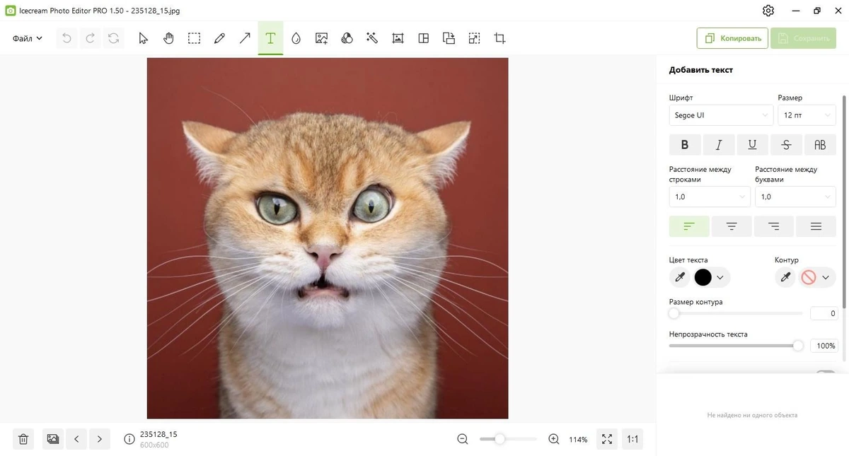Image resolution: width=849 pixels, height=456 pixels.
Task: Toggle all caps AB formatting
Action: 820,145
